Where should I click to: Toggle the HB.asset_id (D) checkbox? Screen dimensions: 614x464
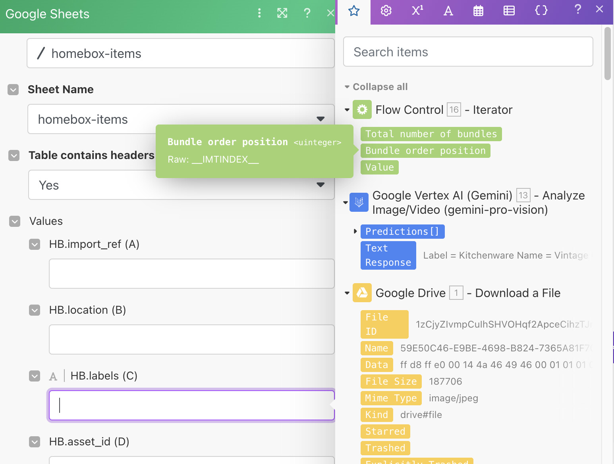(x=35, y=442)
